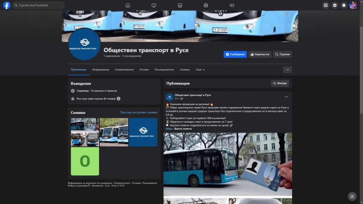363x204 pixels.
Task: Click the page scrollbar on right
Action: coord(361,70)
